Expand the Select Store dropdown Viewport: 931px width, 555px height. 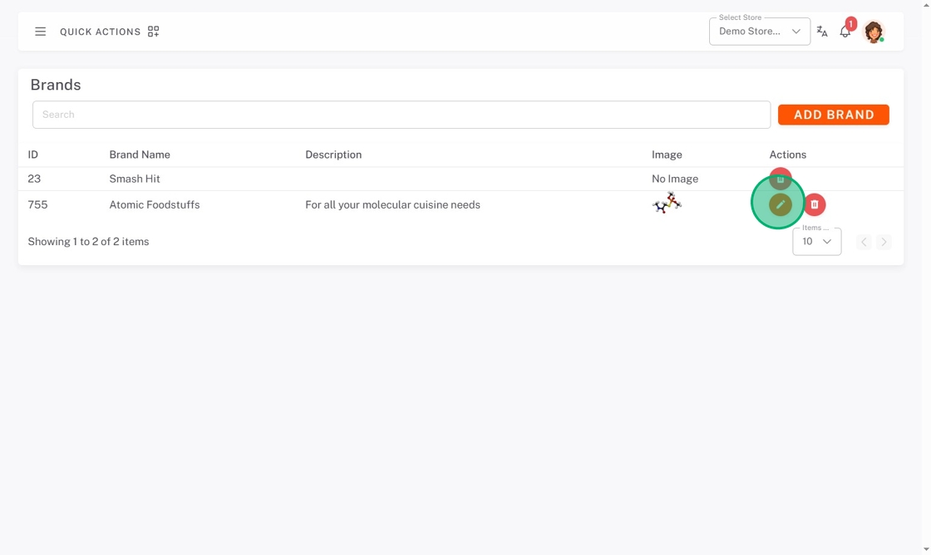(x=759, y=32)
